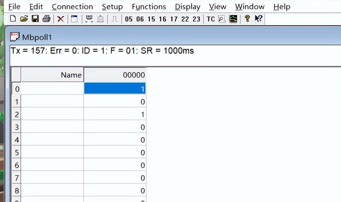Select write function 16 on toolbar
The image size is (341, 202).
pyautogui.click(x=163, y=19)
